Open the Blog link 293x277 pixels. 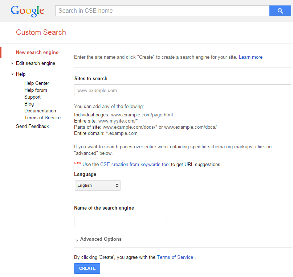coord(29,104)
